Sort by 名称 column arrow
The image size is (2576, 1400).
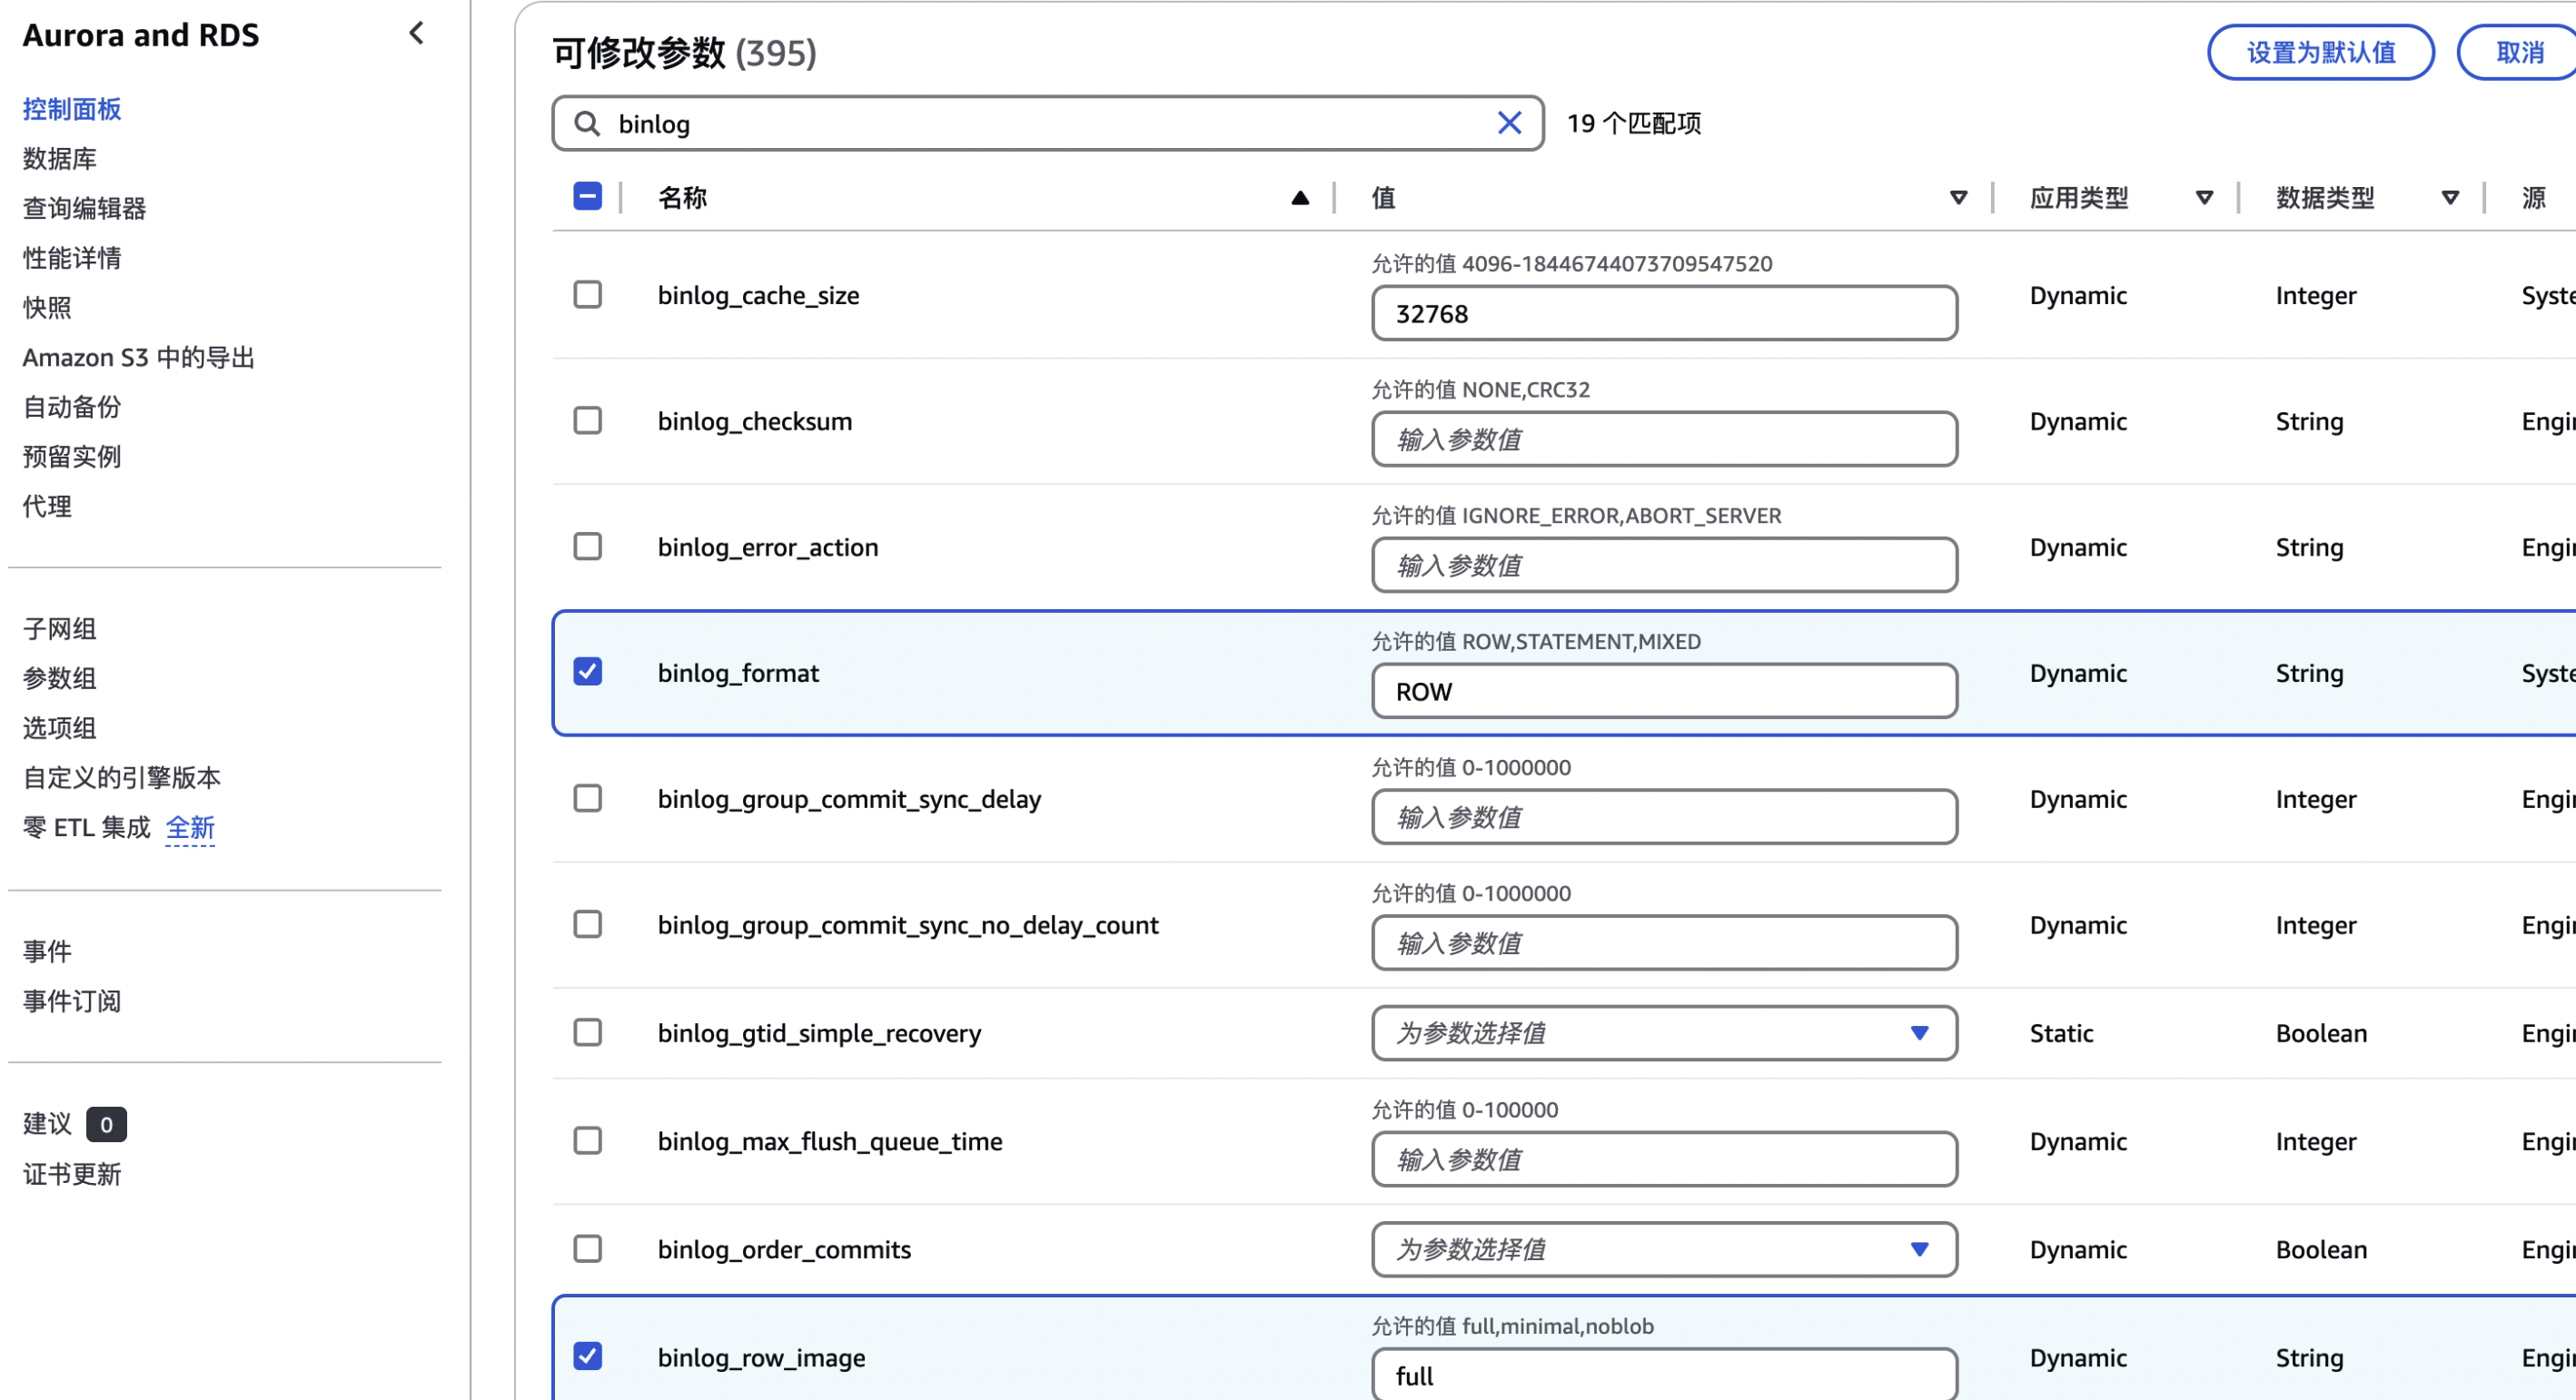point(1299,198)
